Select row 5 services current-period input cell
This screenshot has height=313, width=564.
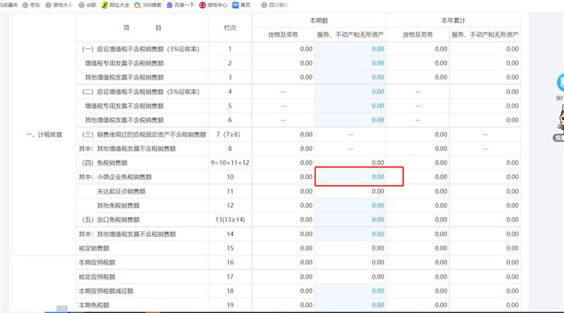click(350, 106)
